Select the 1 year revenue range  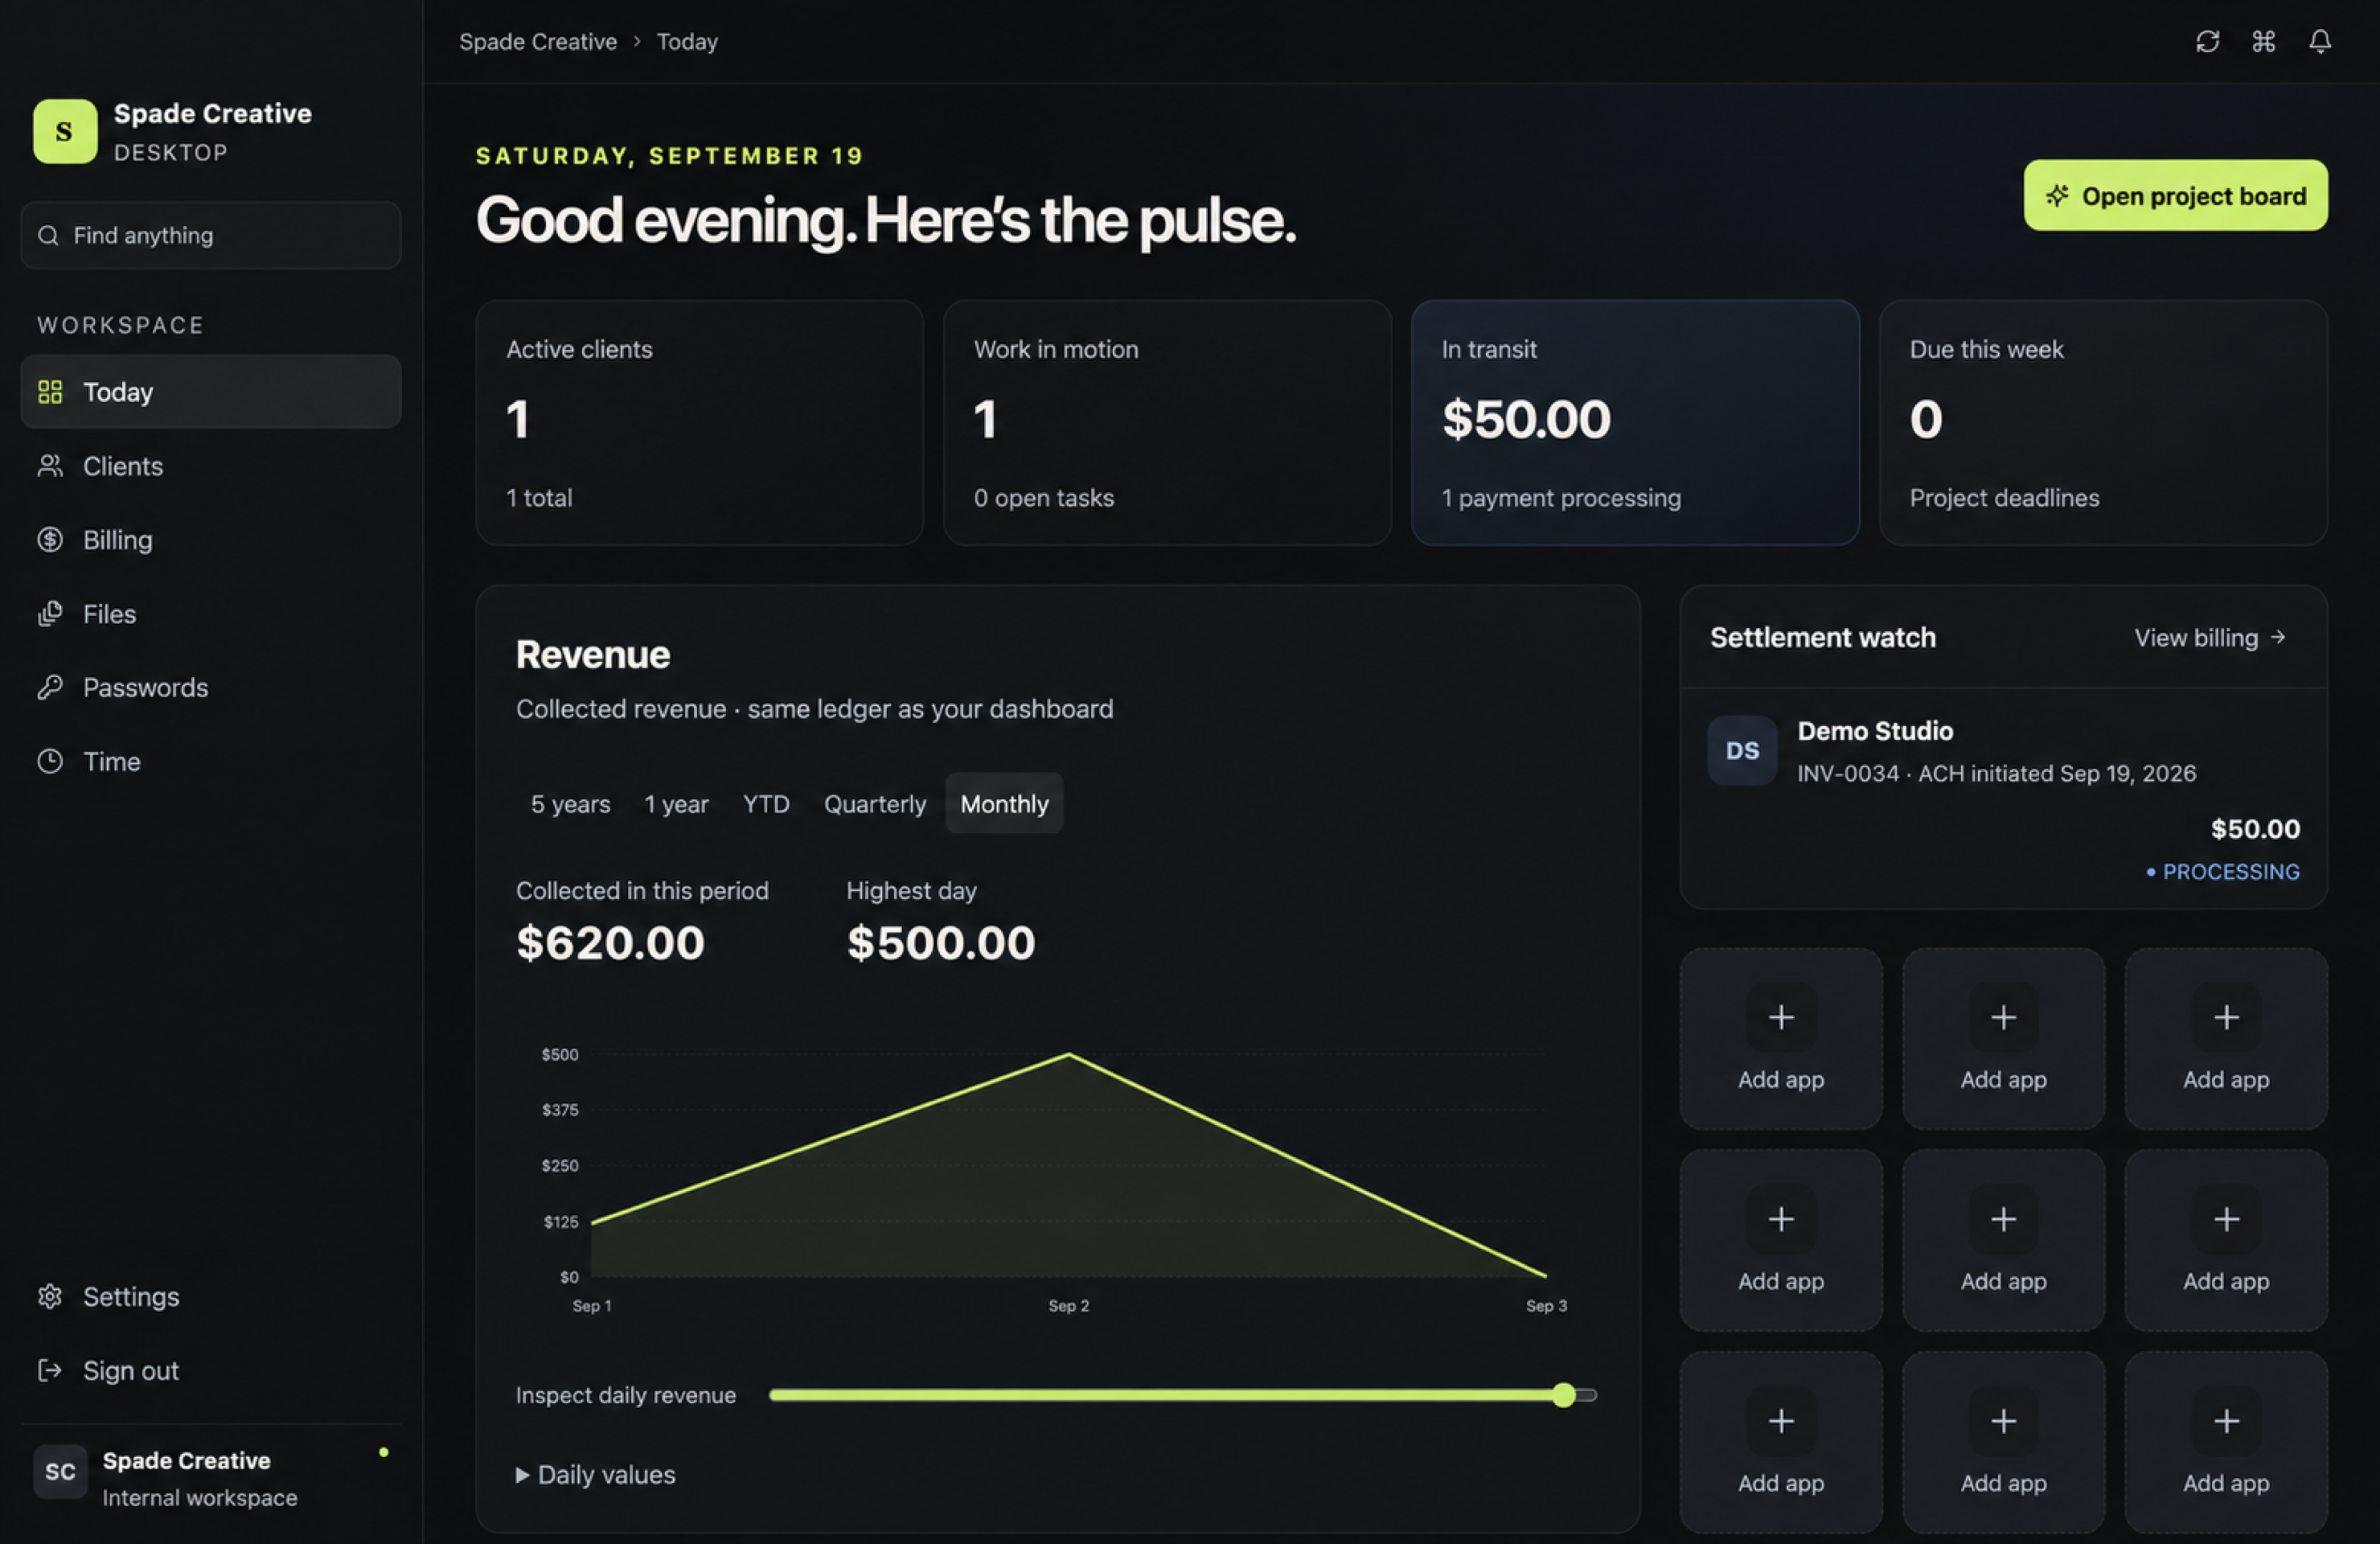point(676,804)
